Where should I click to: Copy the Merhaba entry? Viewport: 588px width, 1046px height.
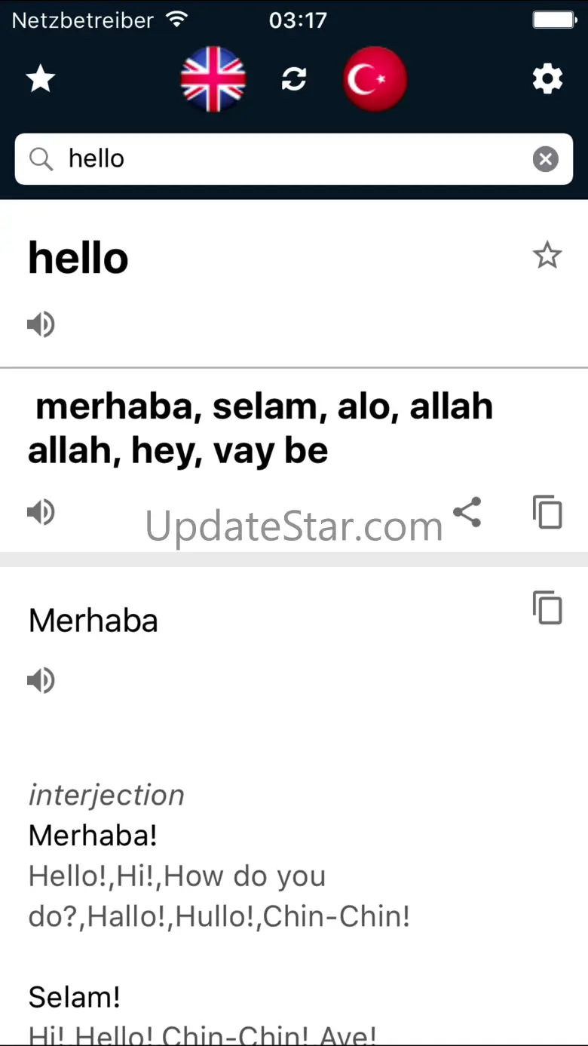click(547, 608)
